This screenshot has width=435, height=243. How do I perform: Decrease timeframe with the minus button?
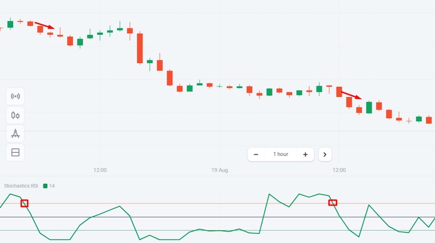pyautogui.click(x=256, y=154)
